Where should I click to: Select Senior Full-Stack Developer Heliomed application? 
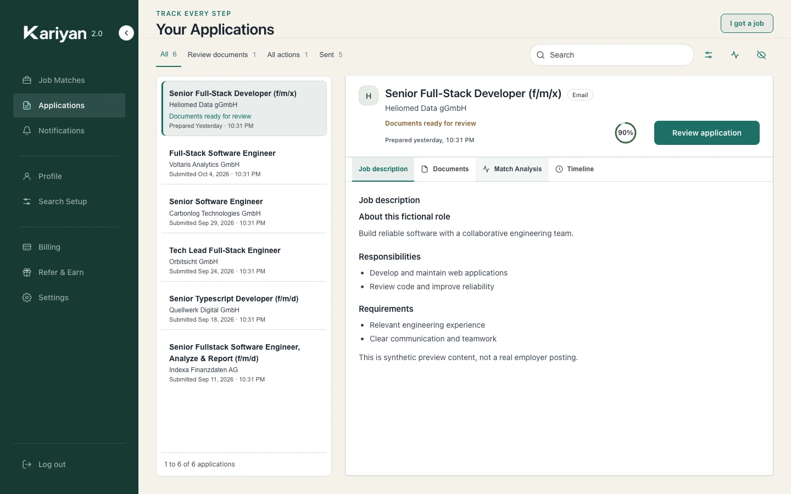[x=244, y=108]
